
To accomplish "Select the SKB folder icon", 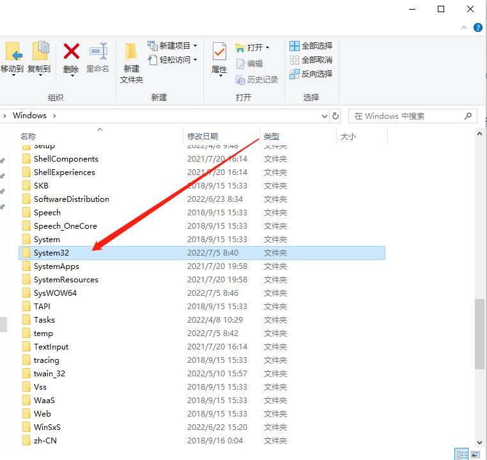I will click(x=26, y=186).
